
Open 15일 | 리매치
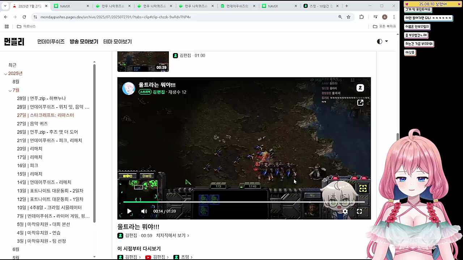click(30, 174)
